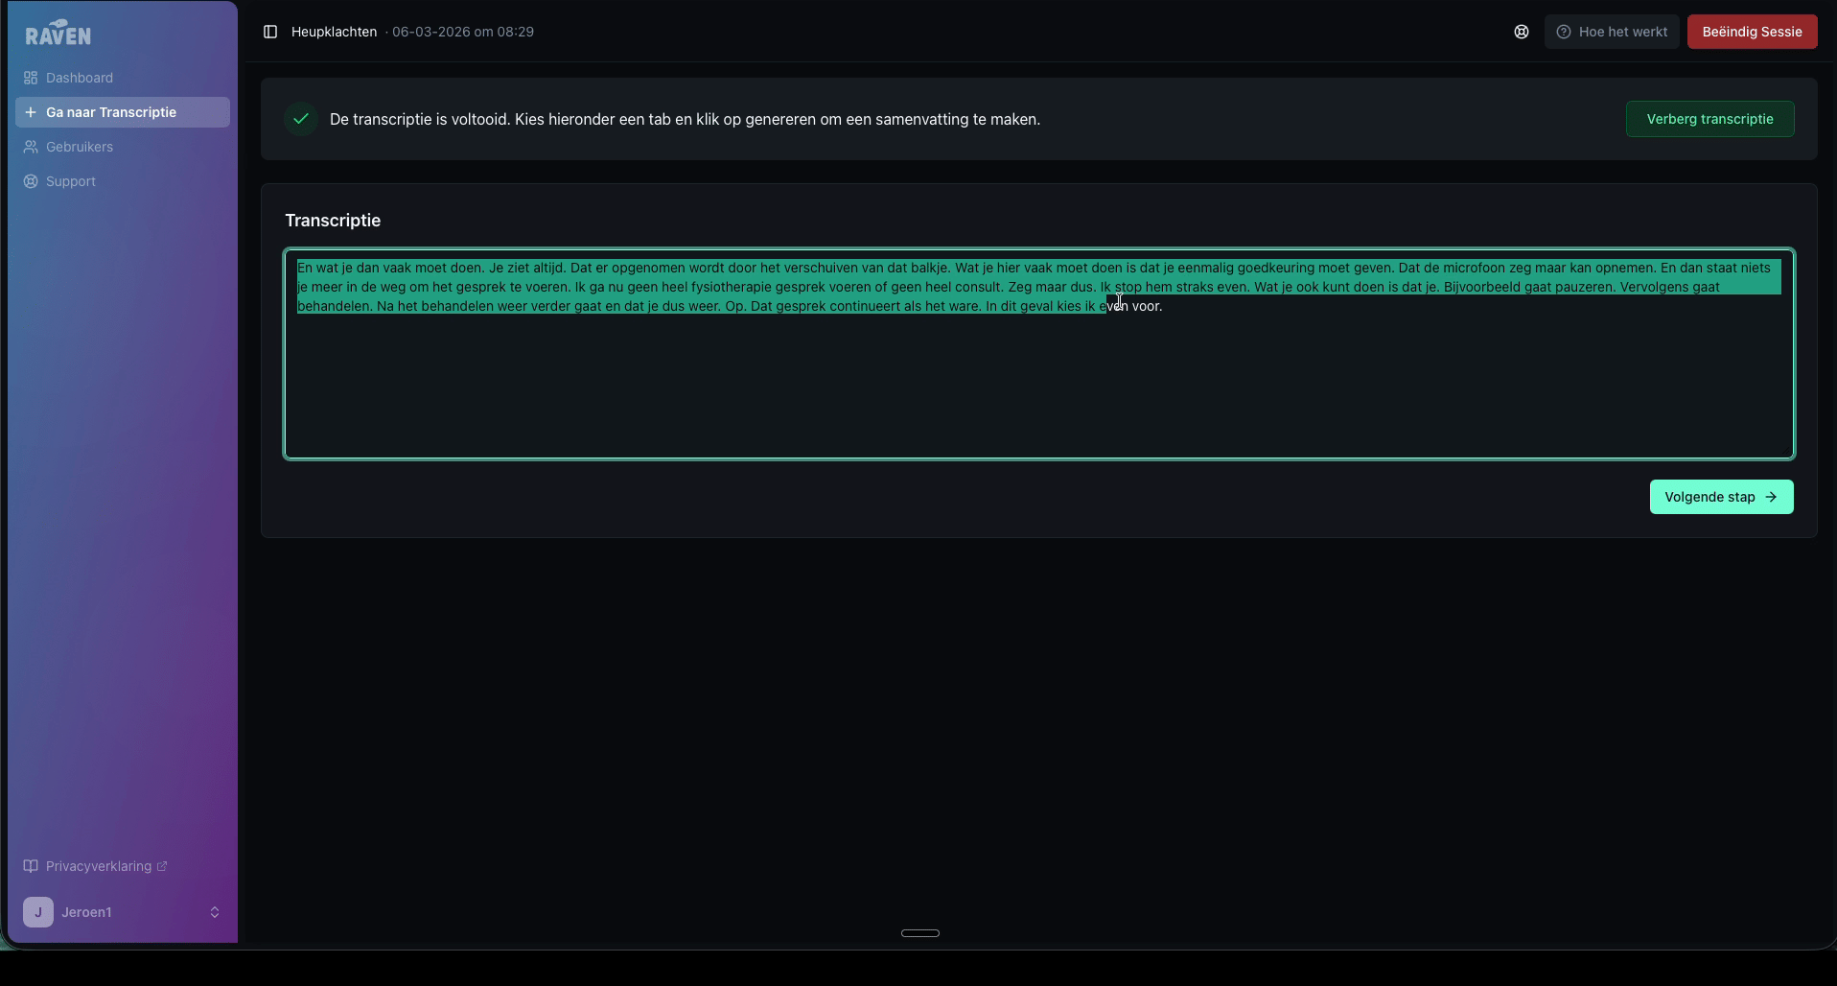Click the Gebruikers people icon
This screenshot has height=986, width=1837.
[31, 147]
